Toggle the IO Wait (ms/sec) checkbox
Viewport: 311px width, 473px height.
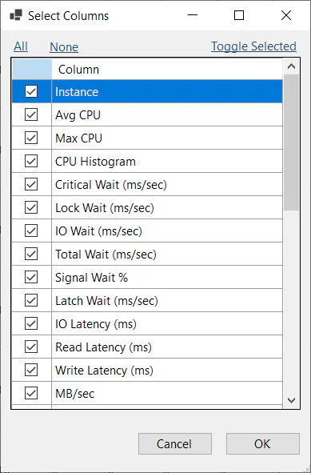click(31, 230)
